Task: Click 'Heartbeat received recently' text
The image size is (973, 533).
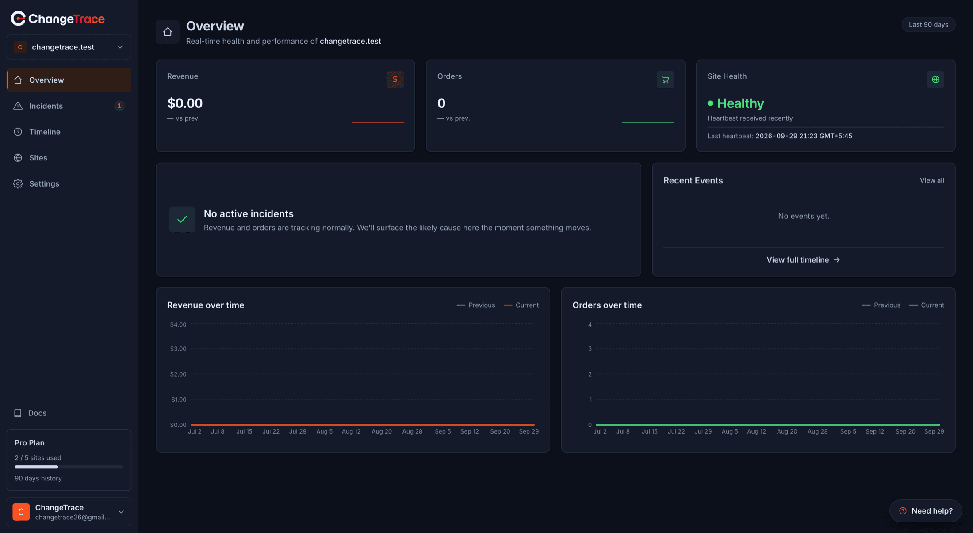Action: click(x=750, y=118)
